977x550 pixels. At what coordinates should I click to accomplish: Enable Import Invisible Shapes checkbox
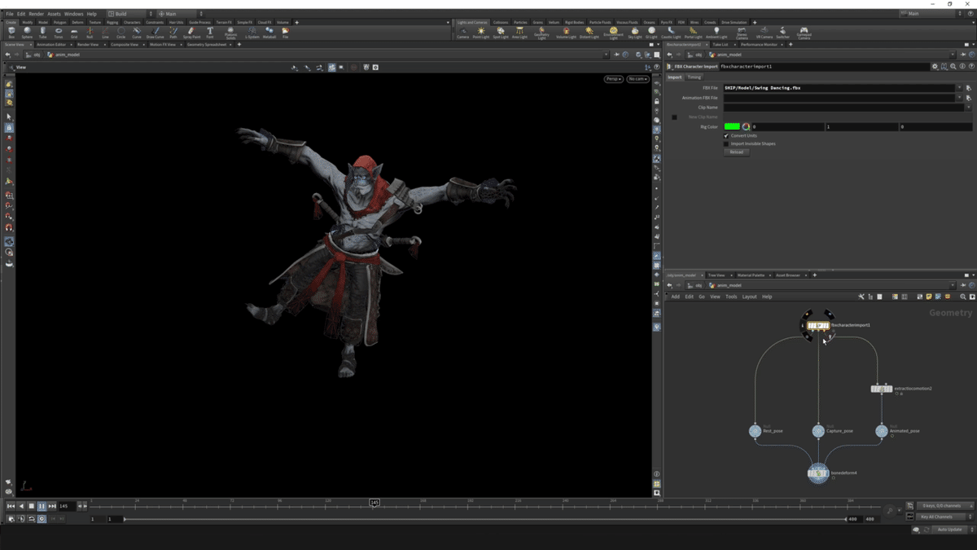[726, 143]
